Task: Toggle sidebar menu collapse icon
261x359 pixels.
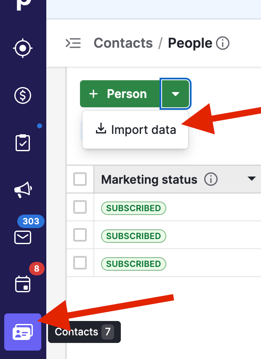Action: (73, 43)
